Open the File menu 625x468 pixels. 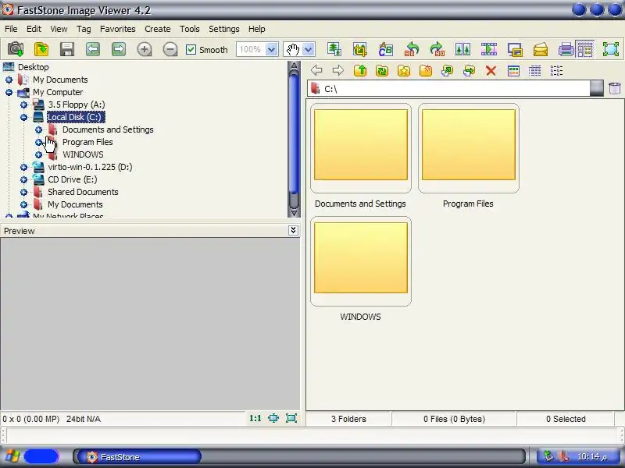tap(11, 29)
